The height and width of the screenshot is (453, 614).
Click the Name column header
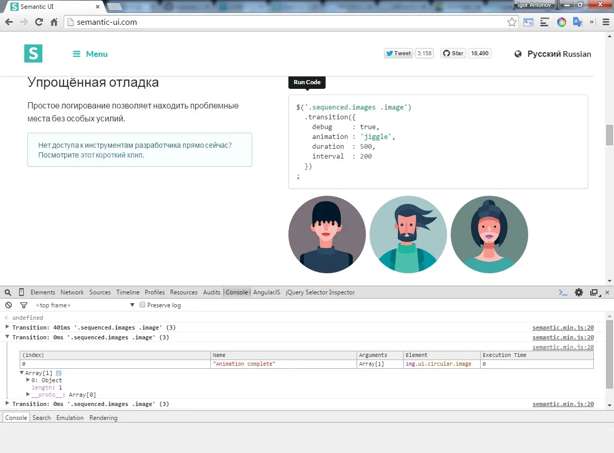[x=284, y=355]
